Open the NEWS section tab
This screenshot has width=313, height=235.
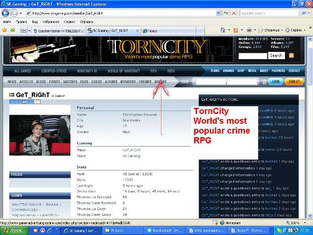[x=12, y=82]
